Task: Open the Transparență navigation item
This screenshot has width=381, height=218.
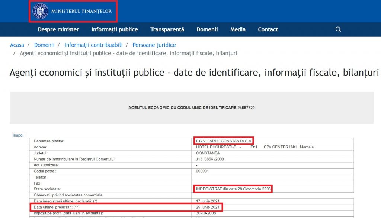Action: pos(167,29)
